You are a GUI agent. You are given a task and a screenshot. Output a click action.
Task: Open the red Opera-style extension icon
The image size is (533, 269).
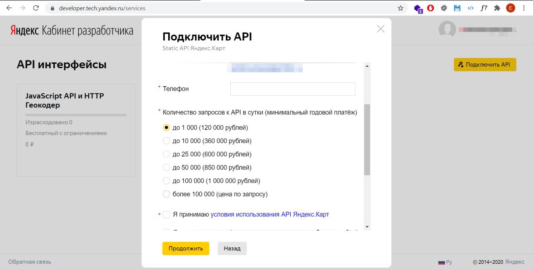click(x=431, y=8)
